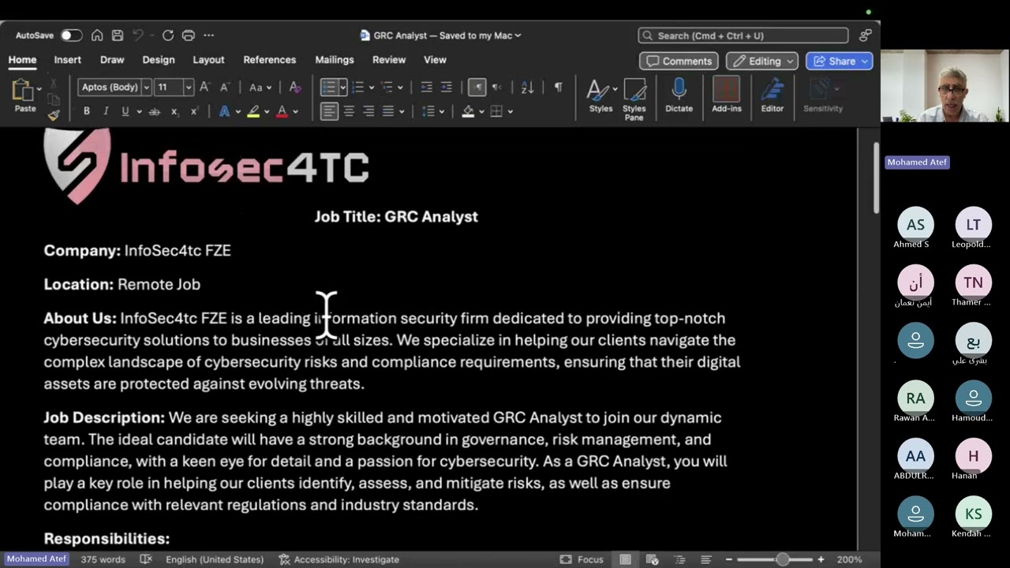
Task: Align text left
Action: pyautogui.click(x=329, y=112)
